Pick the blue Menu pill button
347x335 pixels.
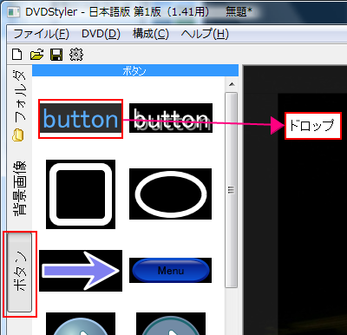tap(170, 270)
